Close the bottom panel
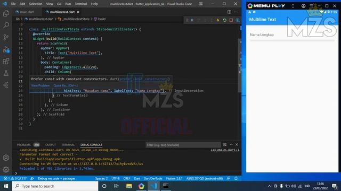Image resolution: width=341 pixels, height=191 pixels. click(x=237, y=145)
